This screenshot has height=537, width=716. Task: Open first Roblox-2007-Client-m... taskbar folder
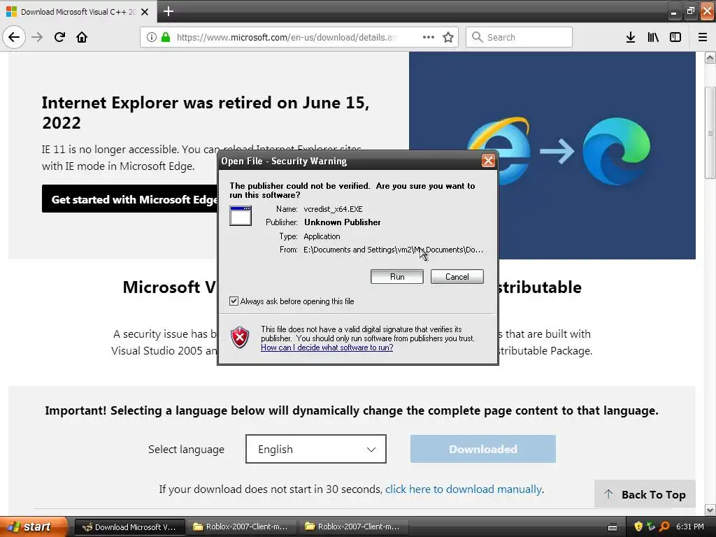(241, 527)
